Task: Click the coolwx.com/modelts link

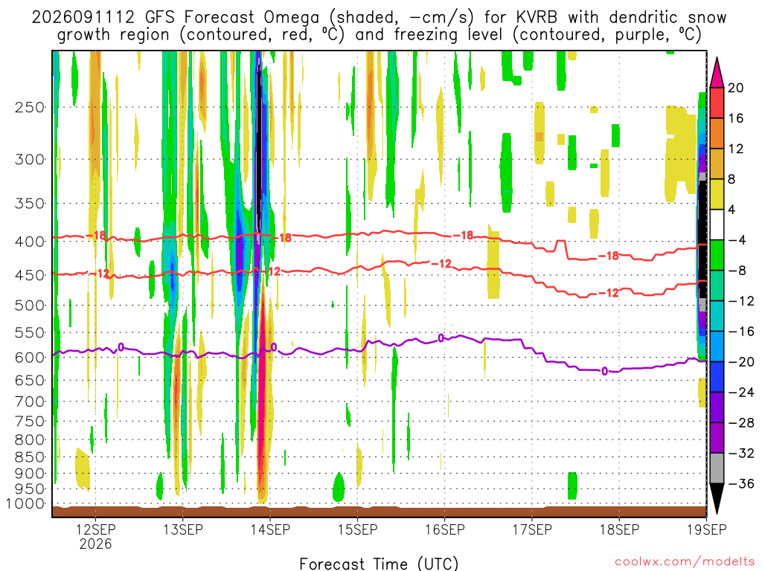Action: [685, 562]
